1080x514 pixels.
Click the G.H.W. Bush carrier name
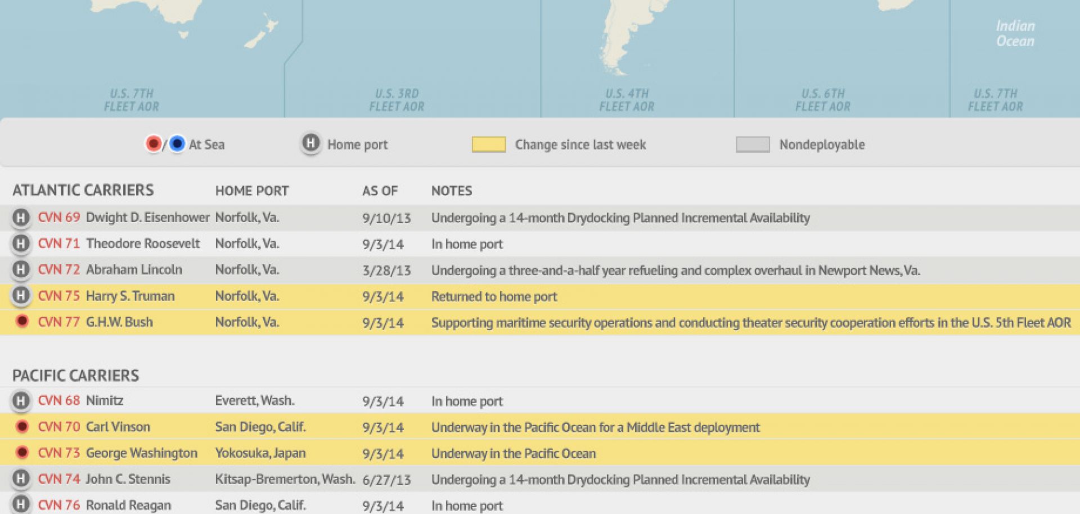(119, 322)
